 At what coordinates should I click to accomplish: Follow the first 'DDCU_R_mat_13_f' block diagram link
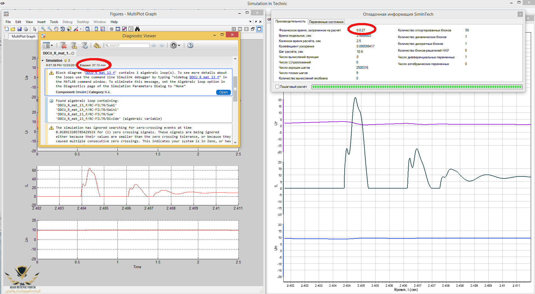pos(100,73)
